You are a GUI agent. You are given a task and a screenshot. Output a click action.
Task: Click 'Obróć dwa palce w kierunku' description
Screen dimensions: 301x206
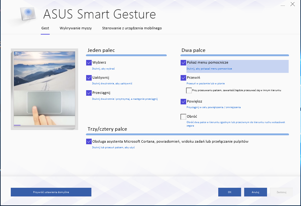tap(236, 124)
